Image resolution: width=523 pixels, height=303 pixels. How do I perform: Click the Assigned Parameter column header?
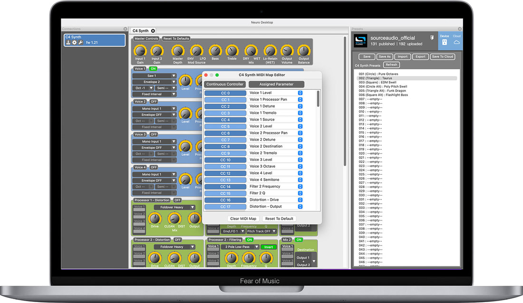pyautogui.click(x=276, y=84)
